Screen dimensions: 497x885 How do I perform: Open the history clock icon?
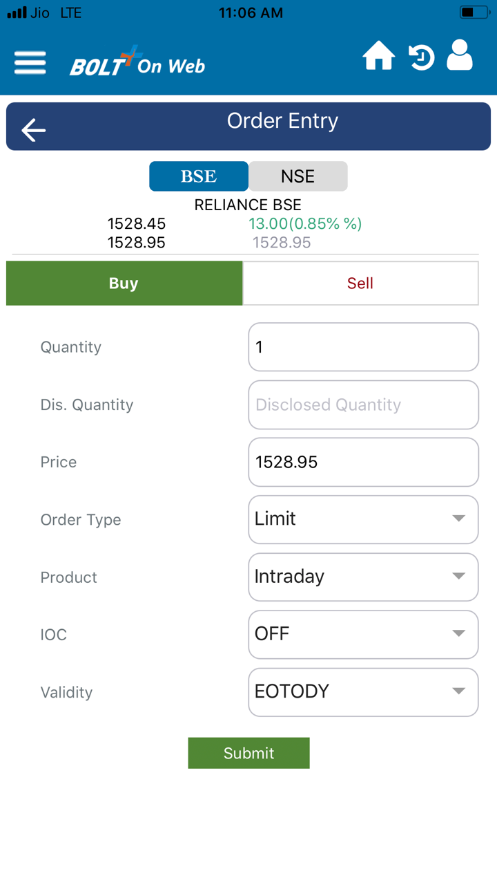pos(421,57)
